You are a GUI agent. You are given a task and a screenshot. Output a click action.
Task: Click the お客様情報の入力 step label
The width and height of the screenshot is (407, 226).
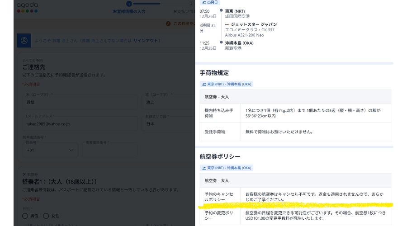tap(129, 11)
